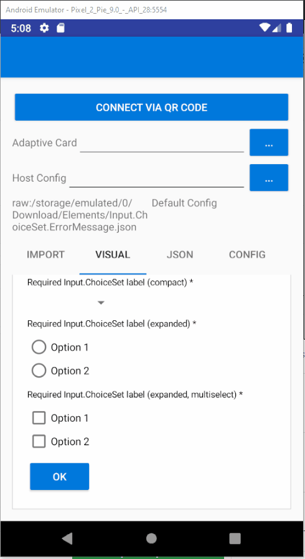
Task: Switch to the CONFIG tab
Action: (247, 254)
